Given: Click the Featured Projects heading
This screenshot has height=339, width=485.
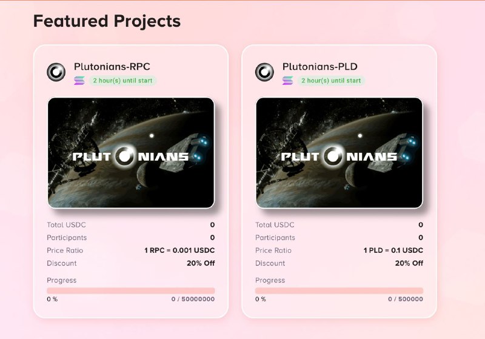Looking at the screenshot, I should (107, 21).
